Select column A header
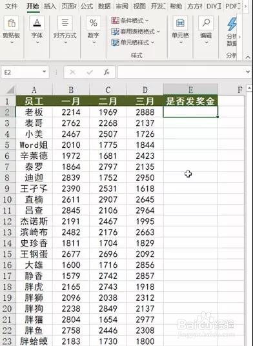 [34, 90]
